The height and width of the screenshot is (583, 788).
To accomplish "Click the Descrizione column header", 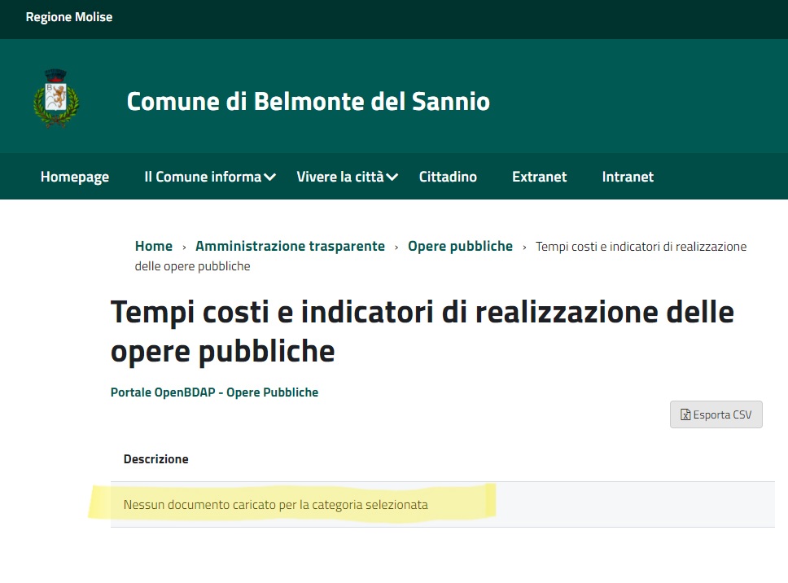I will pos(155,459).
